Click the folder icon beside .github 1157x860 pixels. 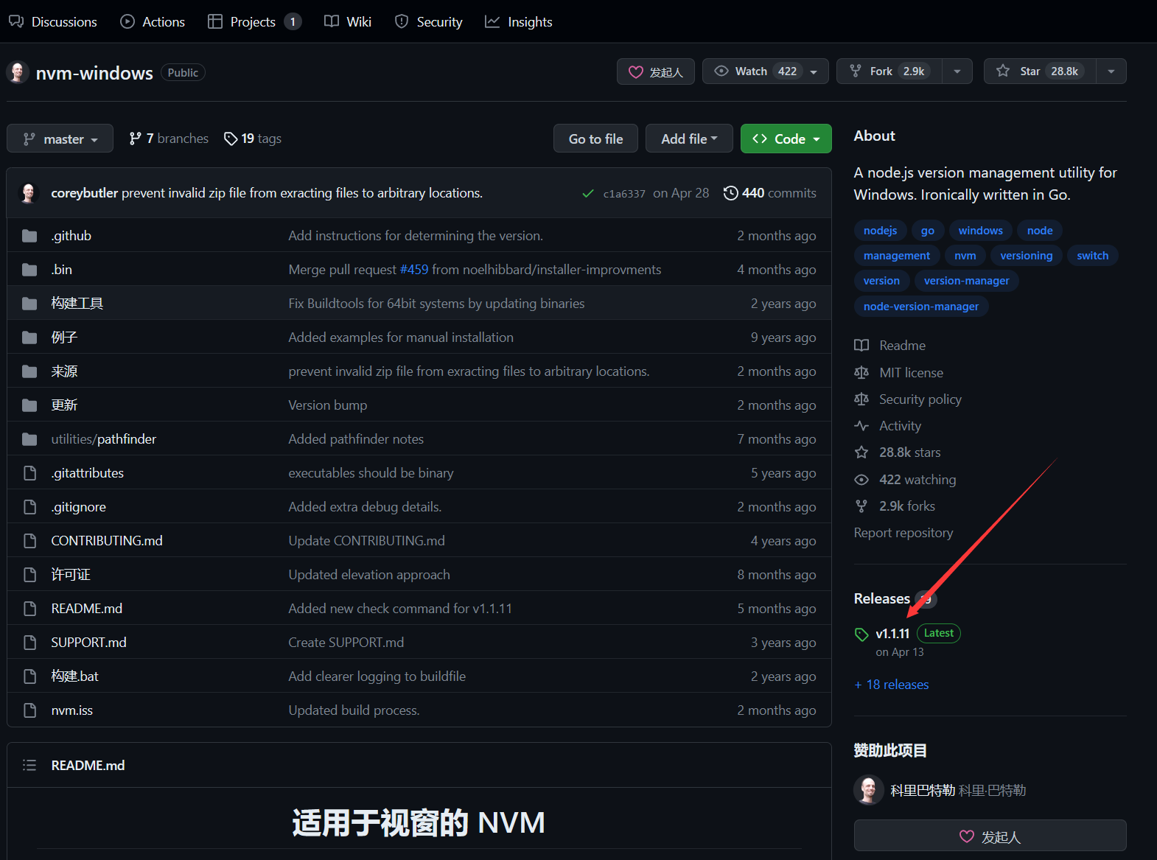[x=29, y=236]
